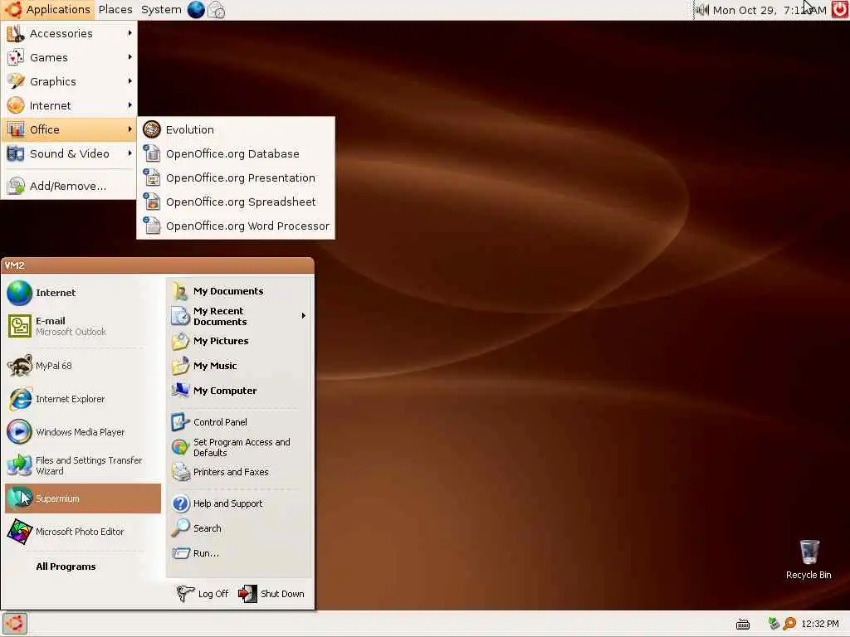850x637 pixels.
Task: Click the volume speaker icon in top panel
Action: point(702,10)
